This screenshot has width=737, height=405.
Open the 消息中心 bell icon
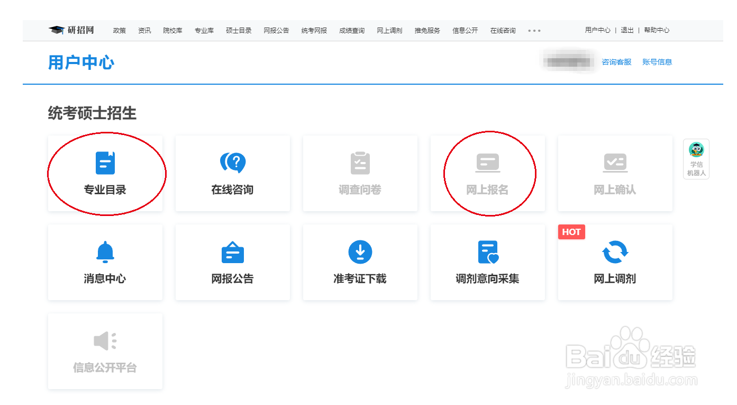tap(105, 252)
